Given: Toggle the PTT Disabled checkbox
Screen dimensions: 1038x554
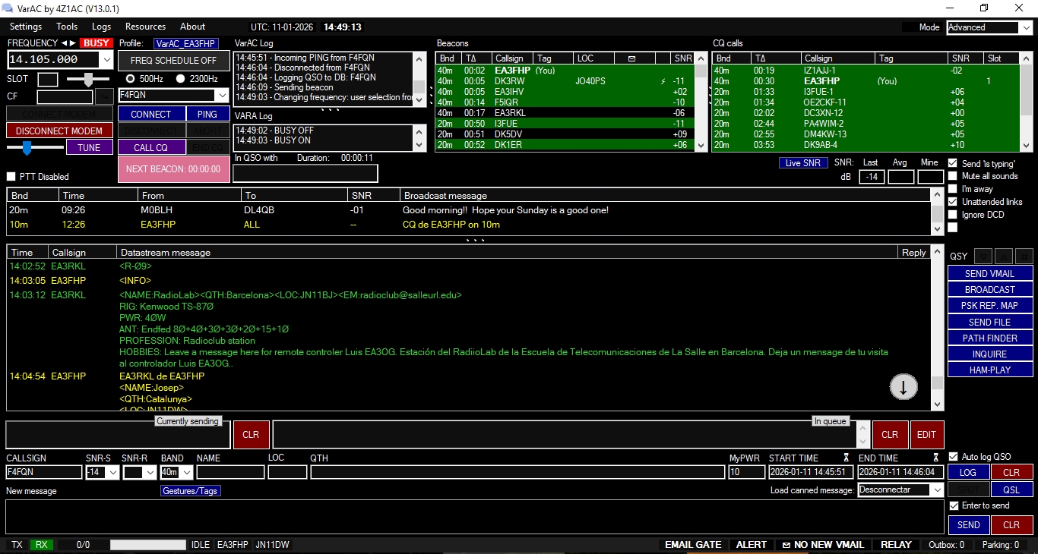Looking at the screenshot, I should pos(11,177).
